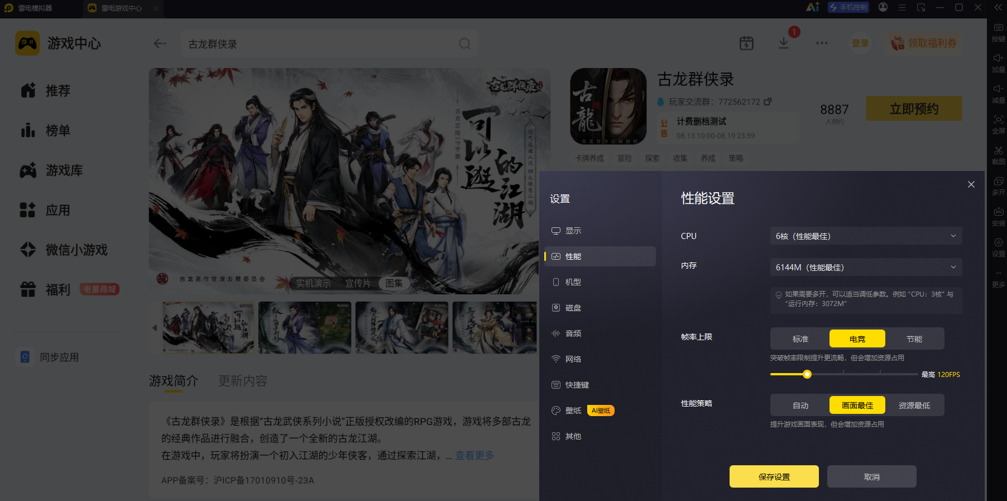Screen dimensions: 1007x501
Task: Show the 图集 gallery on banner
Action: (394, 283)
